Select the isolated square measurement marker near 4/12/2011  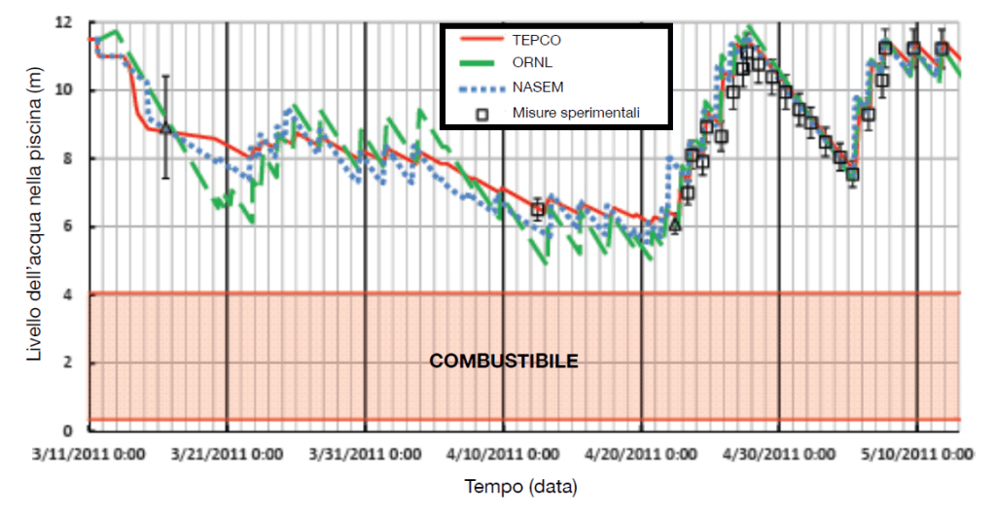click(x=538, y=210)
